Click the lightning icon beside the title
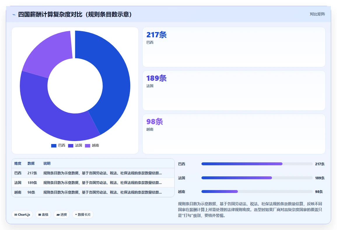 pos(14,15)
